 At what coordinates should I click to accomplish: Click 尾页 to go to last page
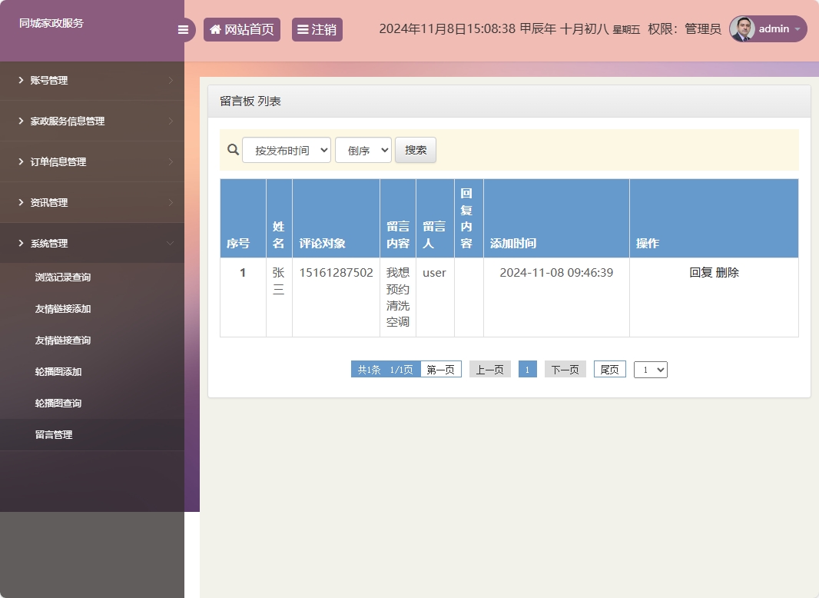point(609,369)
